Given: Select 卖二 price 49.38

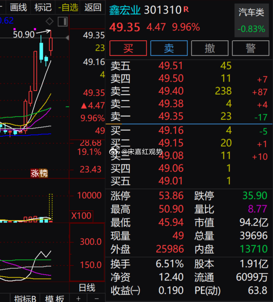Looking at the screenshot, I should coord(171,103).
